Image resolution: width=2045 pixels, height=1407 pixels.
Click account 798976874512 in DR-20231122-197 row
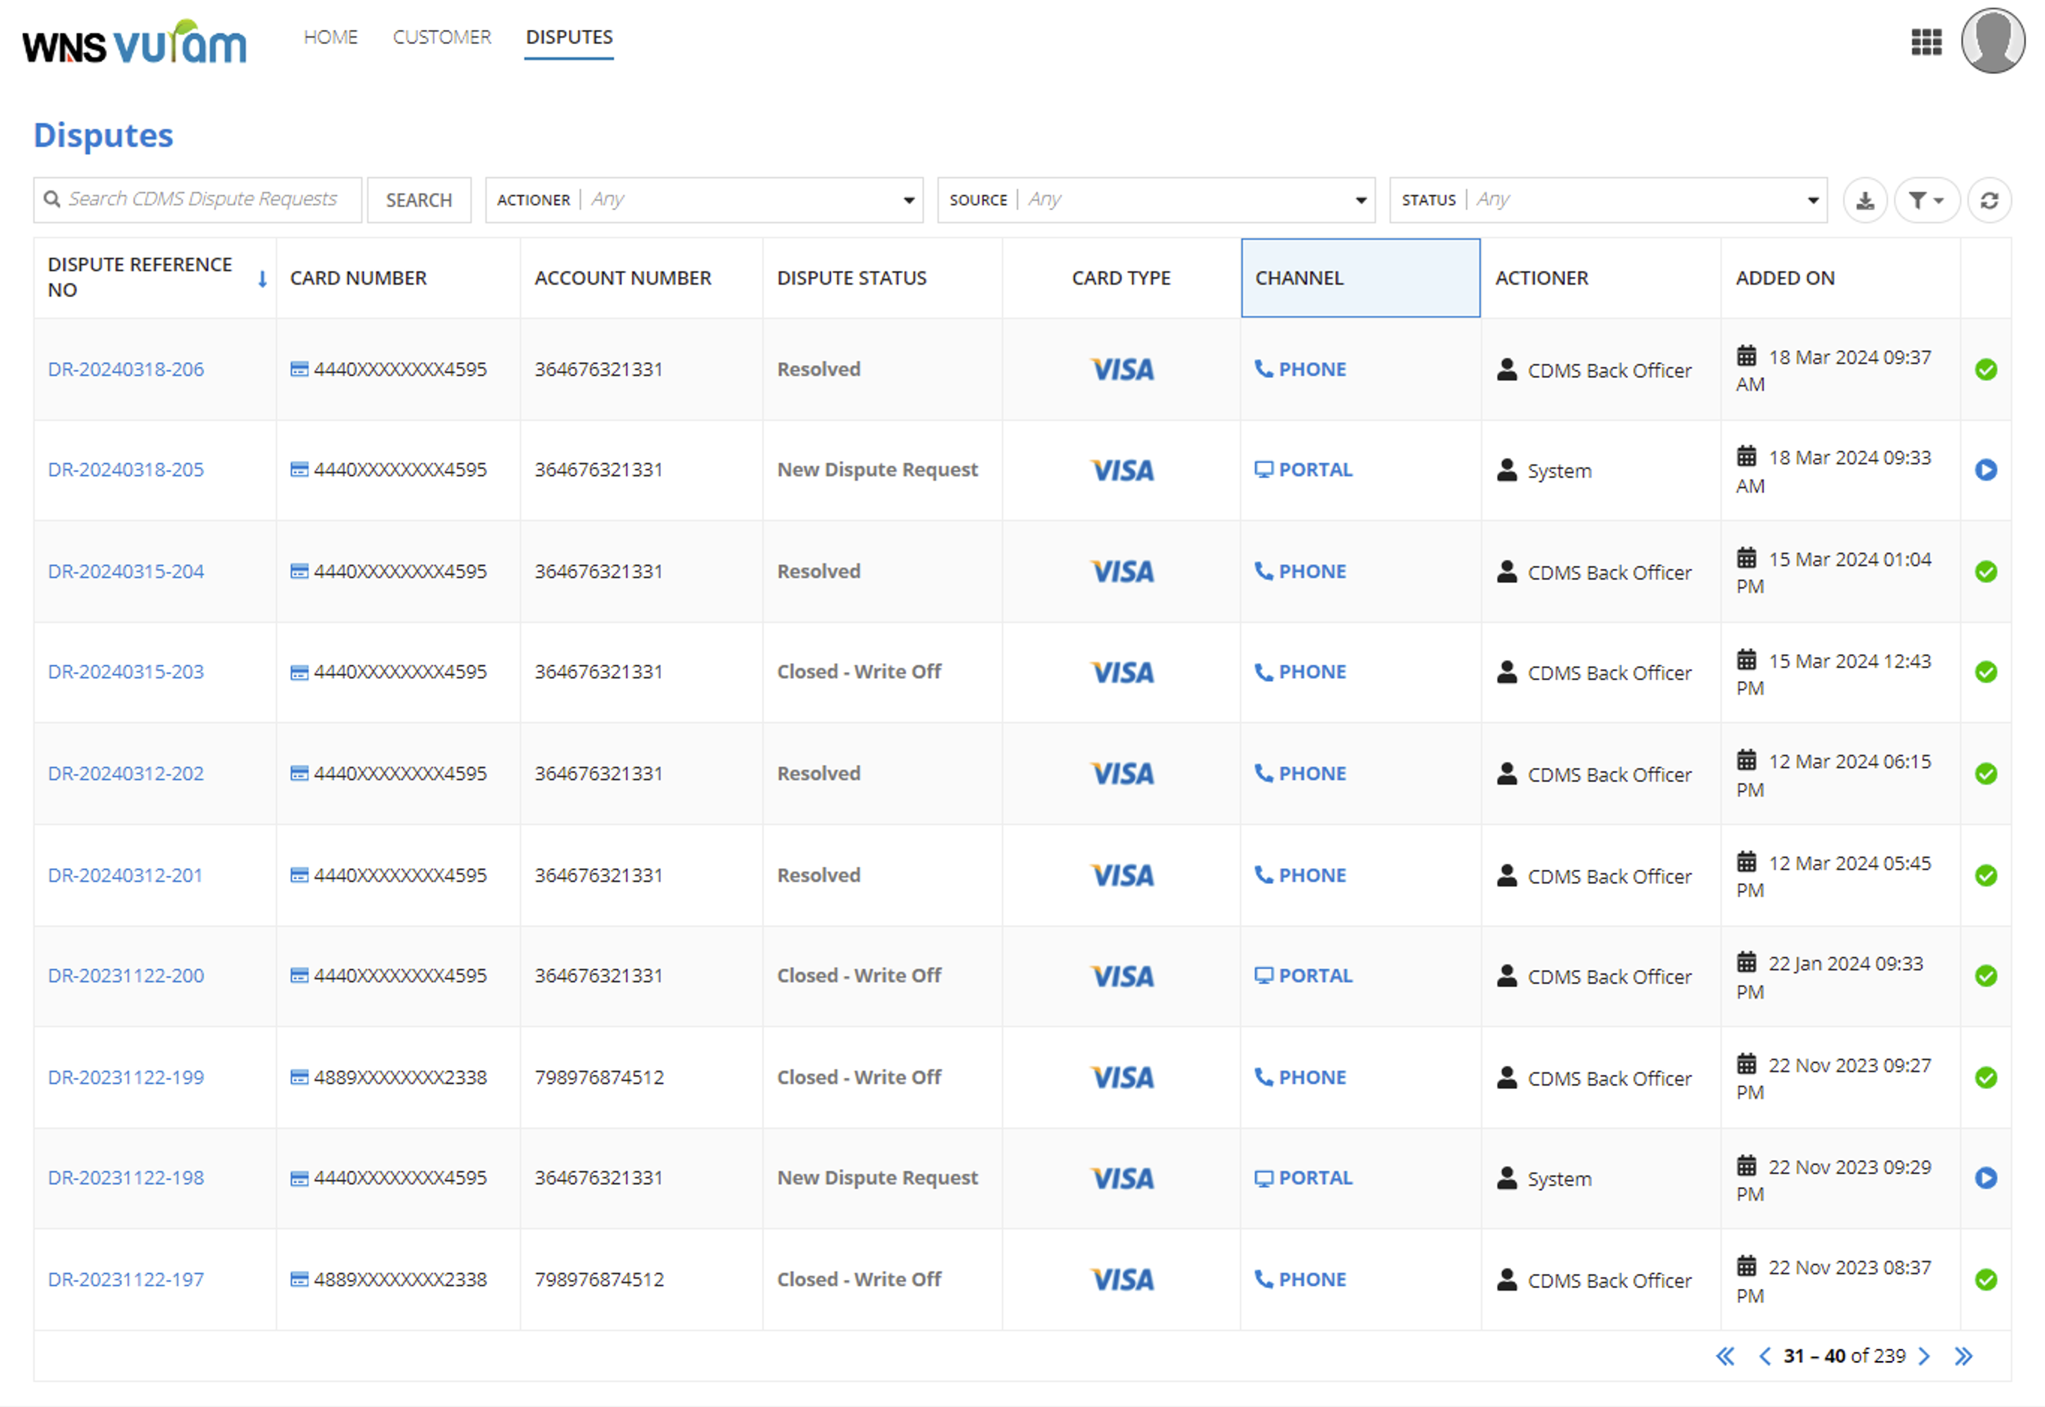[x=600, y=1279]
